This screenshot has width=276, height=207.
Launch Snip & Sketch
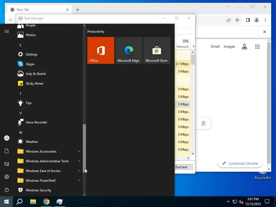[49, 74]
